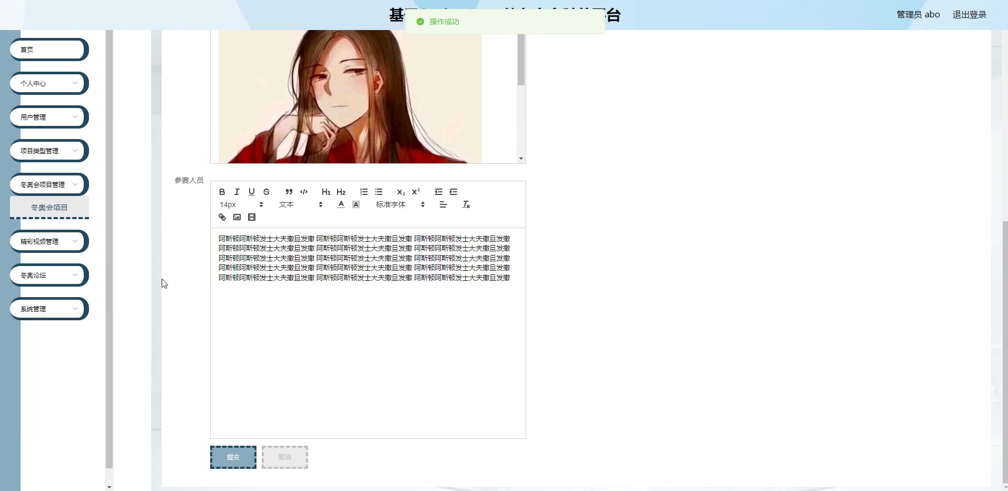Screen dimensions: 1008x491
Task: Insert a hyperlink
Action: 222,217
